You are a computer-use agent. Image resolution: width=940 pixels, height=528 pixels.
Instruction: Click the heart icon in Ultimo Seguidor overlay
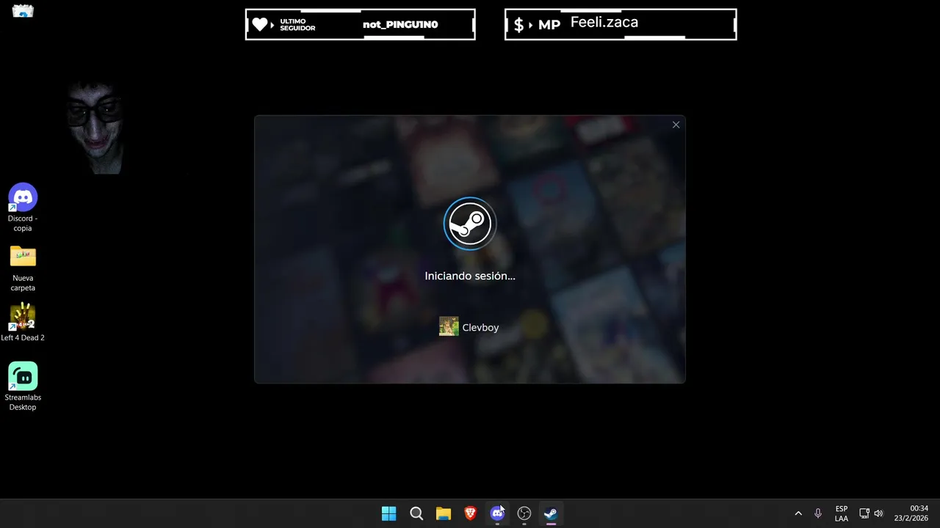259,24
